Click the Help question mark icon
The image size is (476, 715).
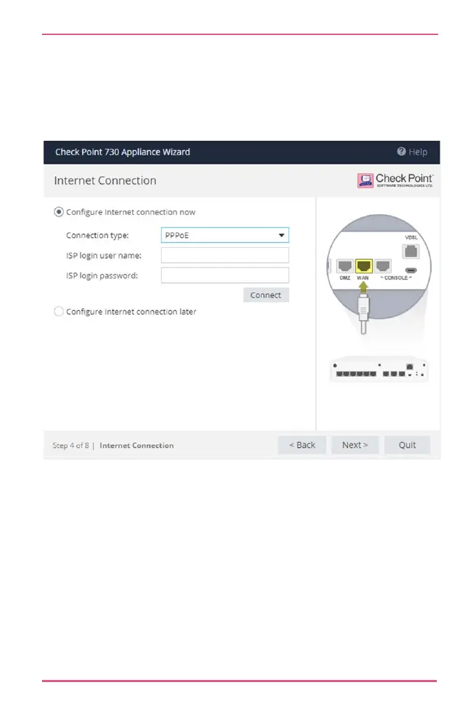[401, 151]
